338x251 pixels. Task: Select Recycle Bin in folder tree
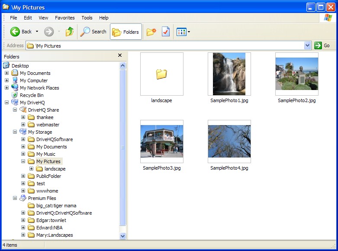tap(31, 95)
